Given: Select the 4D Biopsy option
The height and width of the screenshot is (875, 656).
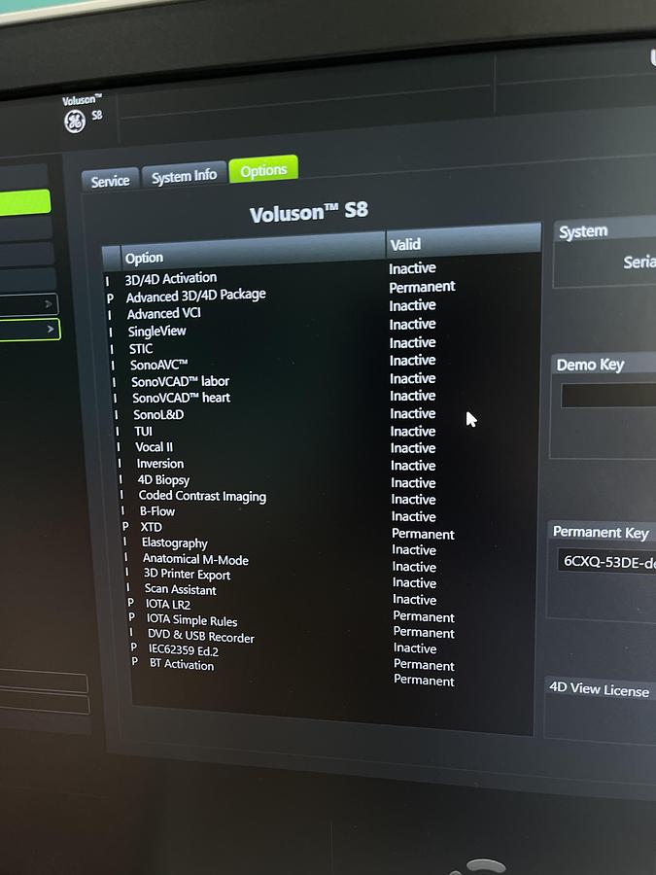Looking at the screenshot, I should click(163, 480).
